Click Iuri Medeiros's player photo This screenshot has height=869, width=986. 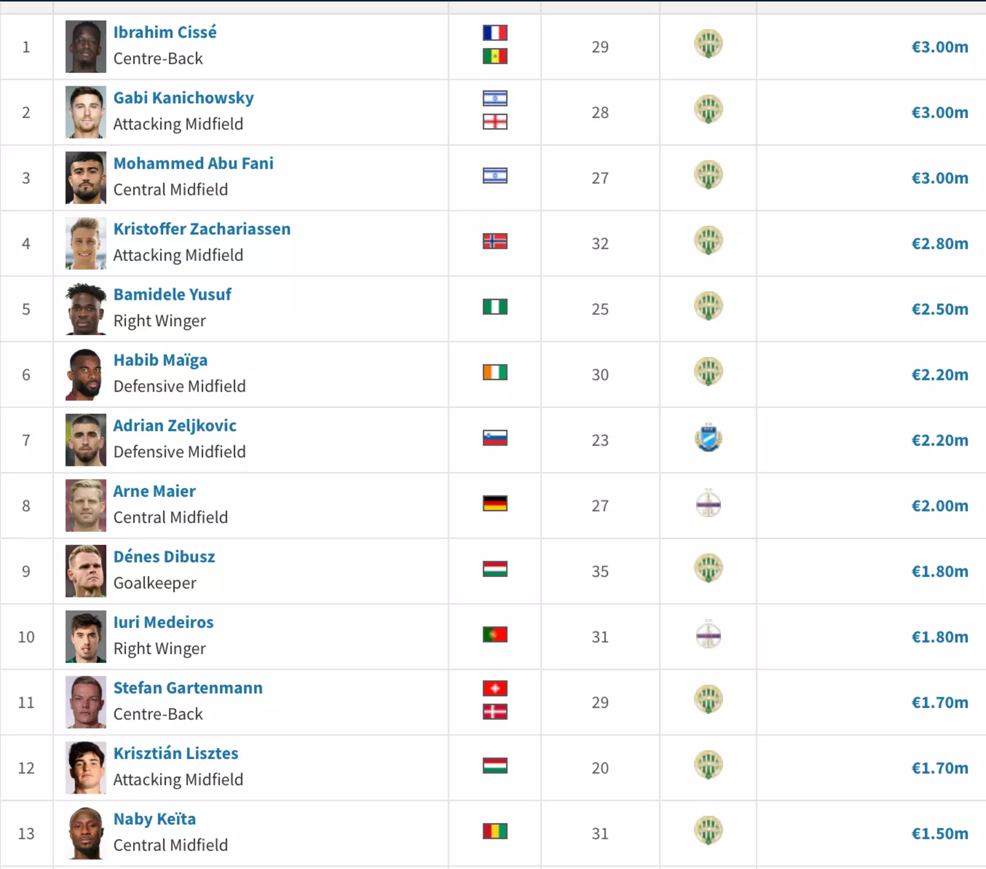click(x=86, y=637)
